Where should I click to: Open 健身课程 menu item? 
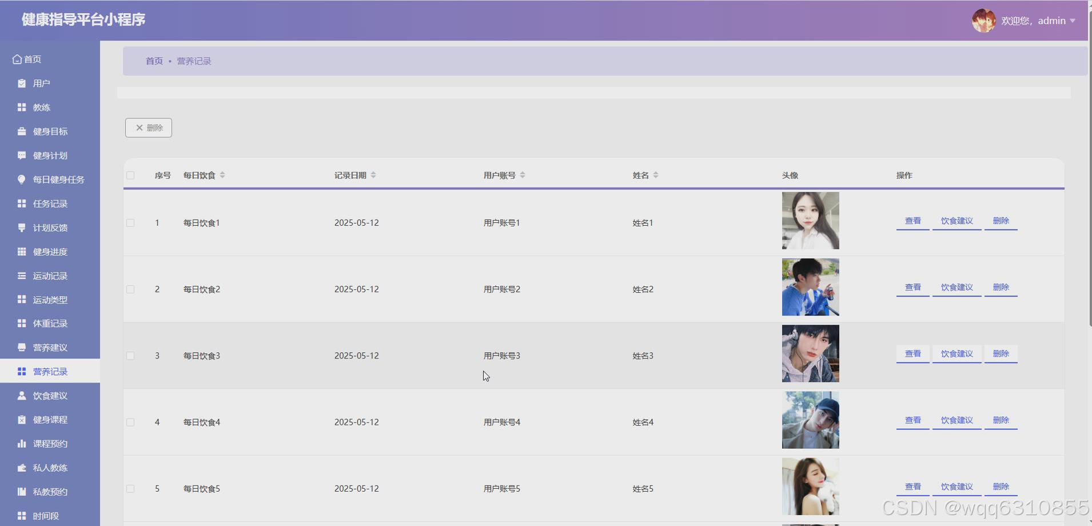50,420
